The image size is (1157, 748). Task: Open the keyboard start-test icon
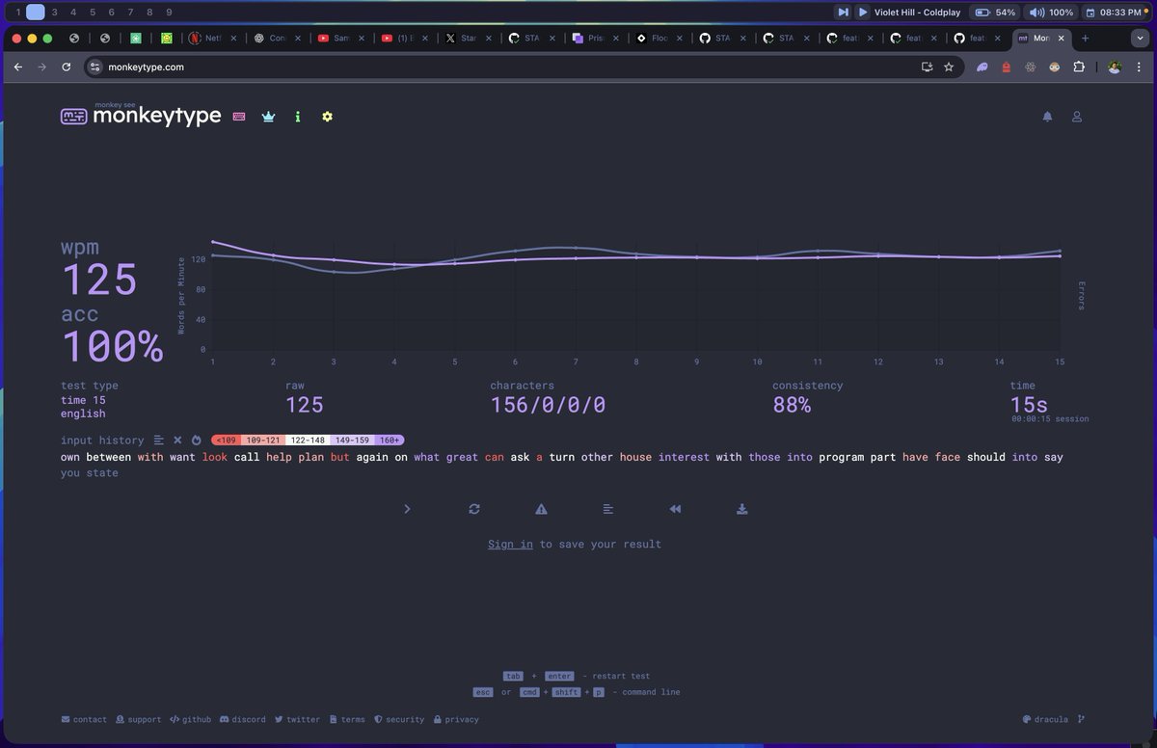(x=239, y=117)
